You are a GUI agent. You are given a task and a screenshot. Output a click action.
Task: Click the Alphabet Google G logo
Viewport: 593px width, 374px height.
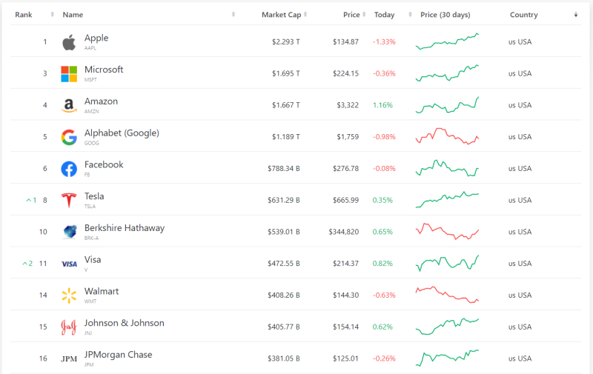pos(69,137)
